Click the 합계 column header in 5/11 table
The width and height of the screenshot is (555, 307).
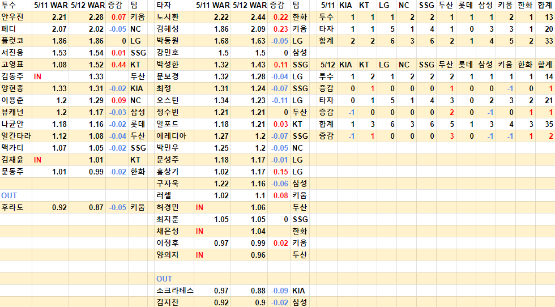[x=545, y=5]
